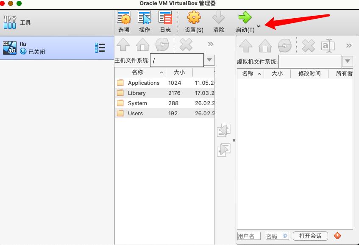Go to home folder in host file system
This screenshot has width=359, height=245.
(x=143, y=45)
